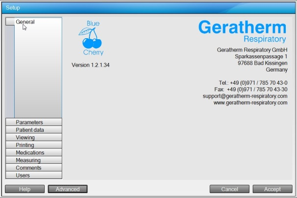Switch to the Viewing section
297x198 pixels.
click(x=34, y=137)
